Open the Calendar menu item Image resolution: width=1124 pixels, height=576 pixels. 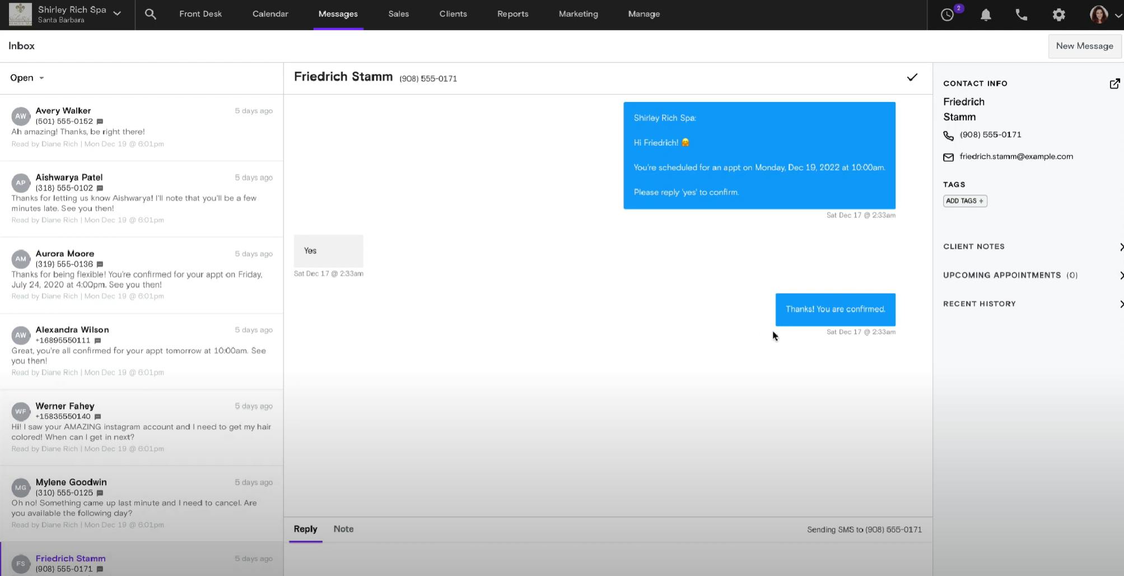pos(270,14)
